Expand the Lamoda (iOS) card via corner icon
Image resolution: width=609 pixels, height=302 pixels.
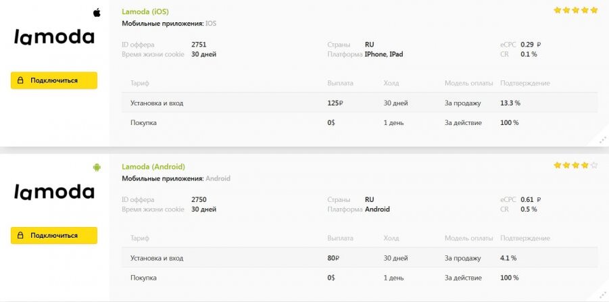[x=602, y=140]
